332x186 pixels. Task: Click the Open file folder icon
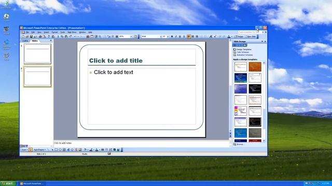27,37
